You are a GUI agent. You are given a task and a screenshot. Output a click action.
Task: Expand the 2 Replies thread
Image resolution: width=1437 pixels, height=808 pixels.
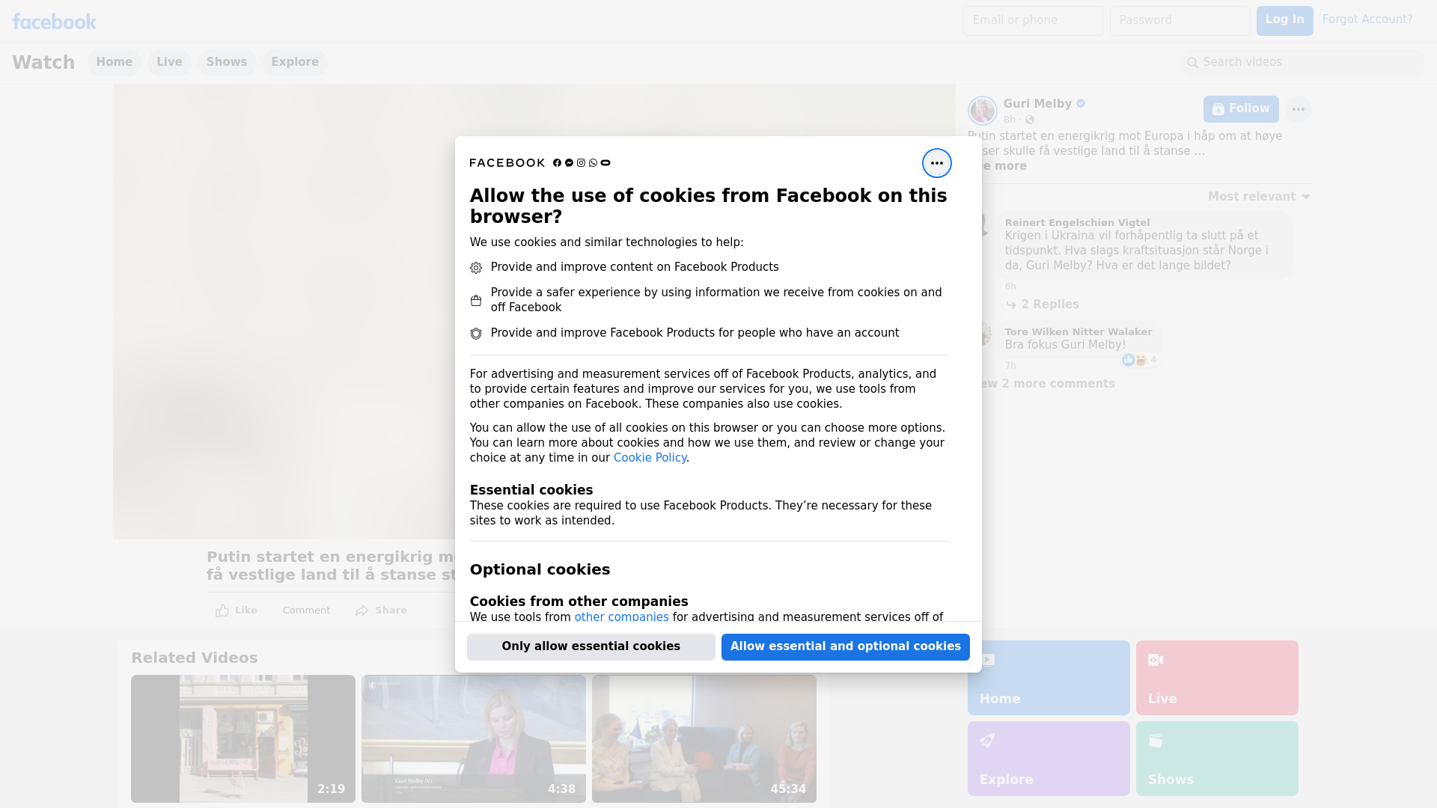pos(1049,304)
